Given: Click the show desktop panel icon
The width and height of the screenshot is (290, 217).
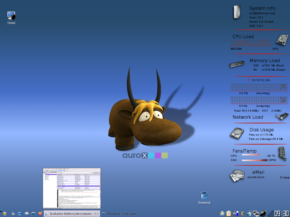Looking at the screenshot, I should tap(13, 214).
